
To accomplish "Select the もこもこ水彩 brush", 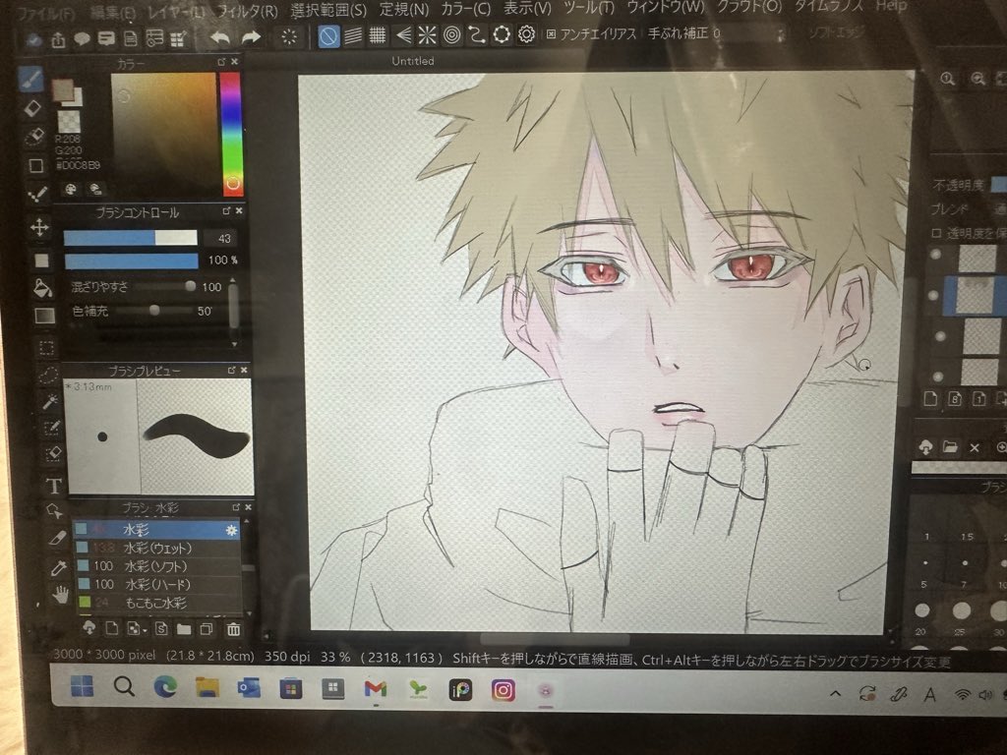I will [160, 603].
